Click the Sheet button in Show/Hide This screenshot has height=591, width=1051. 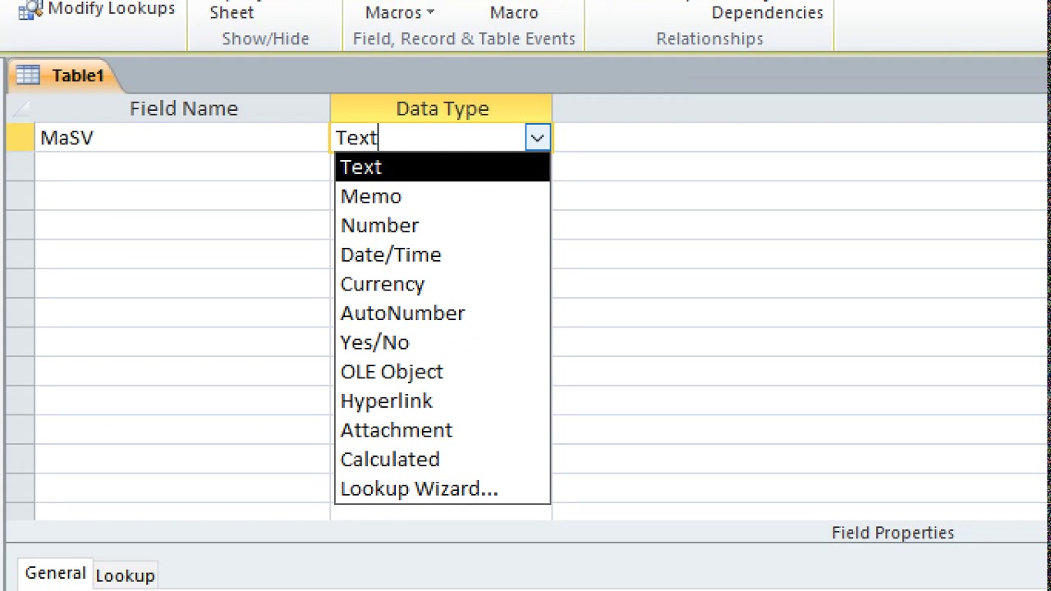[x=232, y=12]
